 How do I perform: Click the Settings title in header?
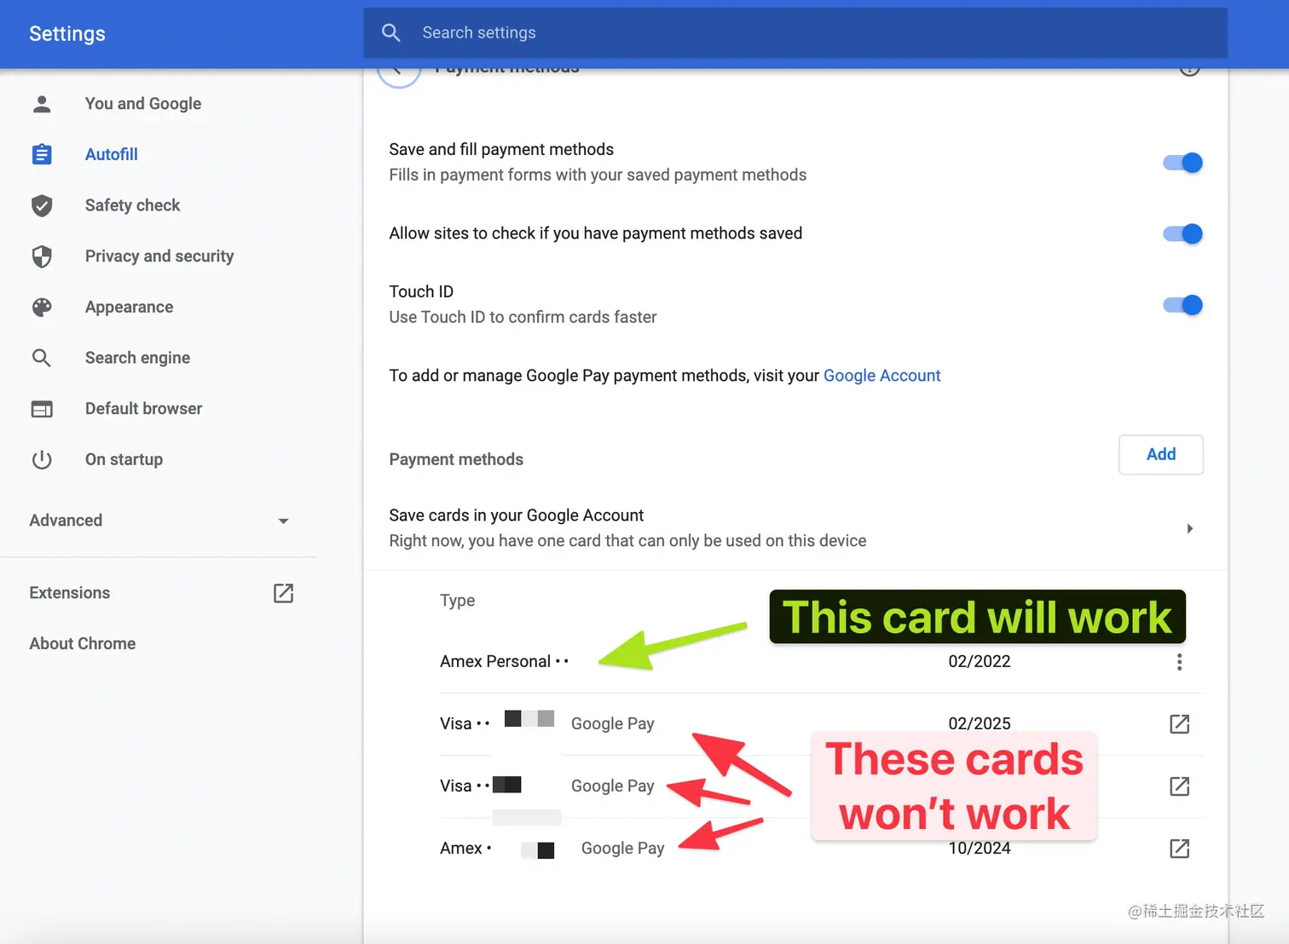coord(67,34)
